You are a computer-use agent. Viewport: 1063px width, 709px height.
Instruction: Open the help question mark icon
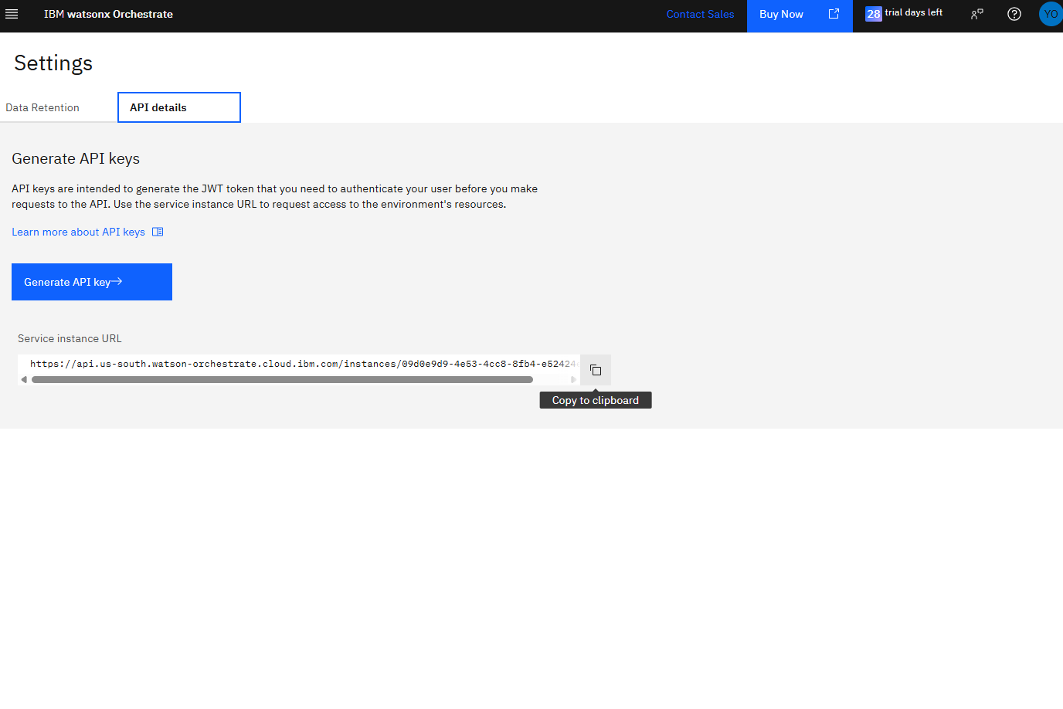tap(1014, 14)
